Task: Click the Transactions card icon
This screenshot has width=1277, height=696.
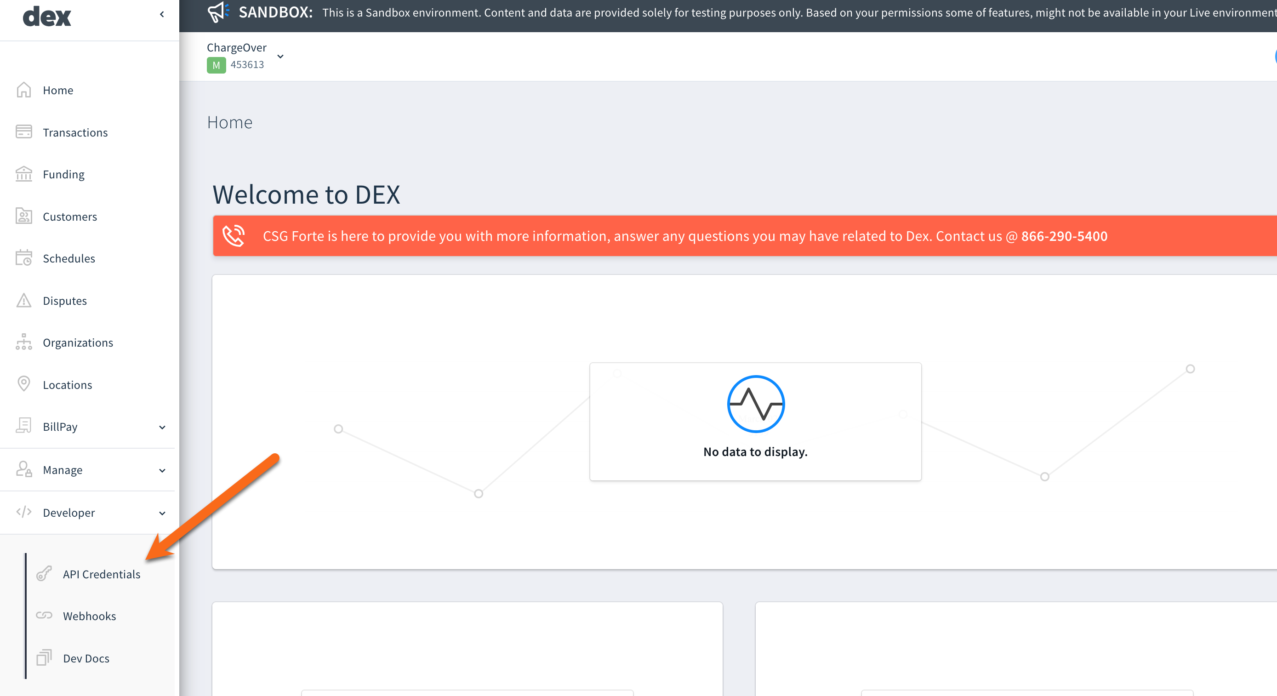Action: pyautogui.click(x=24, y=132)
